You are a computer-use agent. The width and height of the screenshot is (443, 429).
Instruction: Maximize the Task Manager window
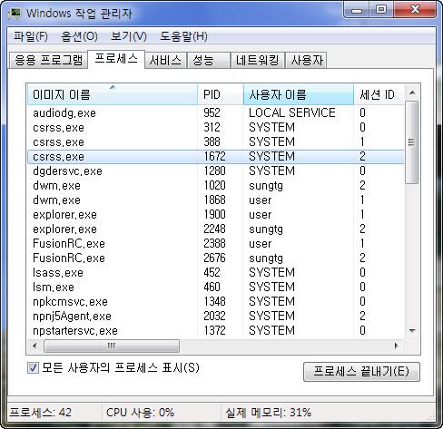click(381, 10)
